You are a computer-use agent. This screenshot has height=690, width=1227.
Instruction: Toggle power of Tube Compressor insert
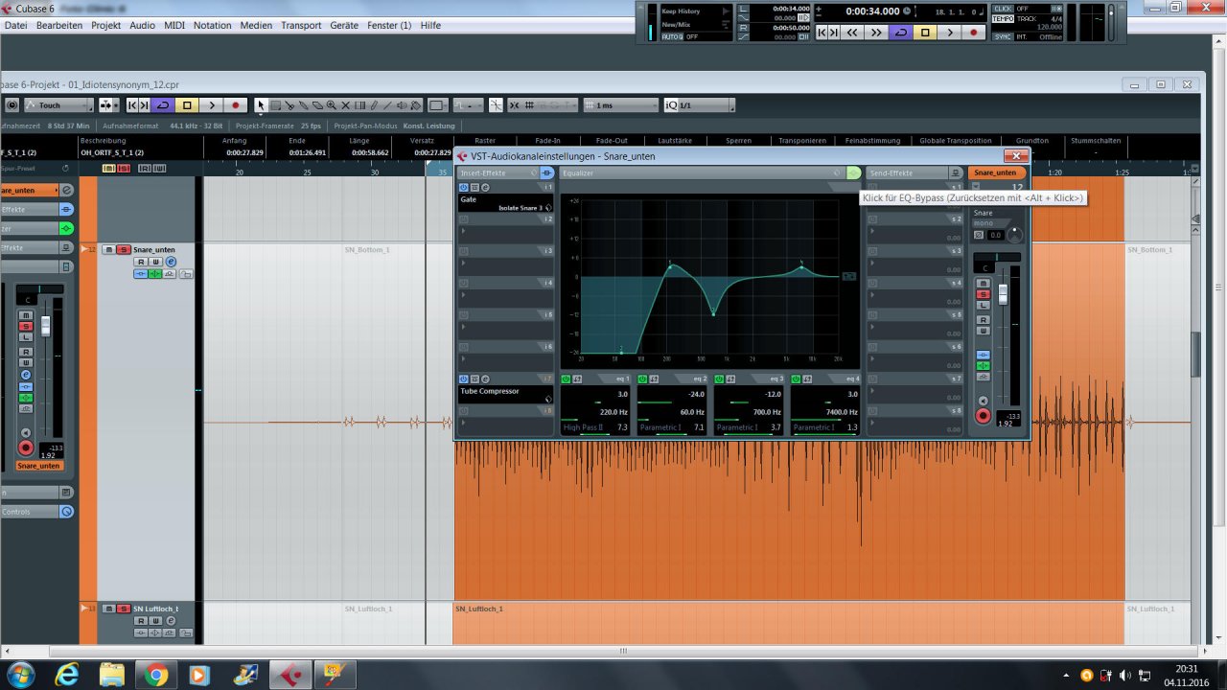pos(464,379)
